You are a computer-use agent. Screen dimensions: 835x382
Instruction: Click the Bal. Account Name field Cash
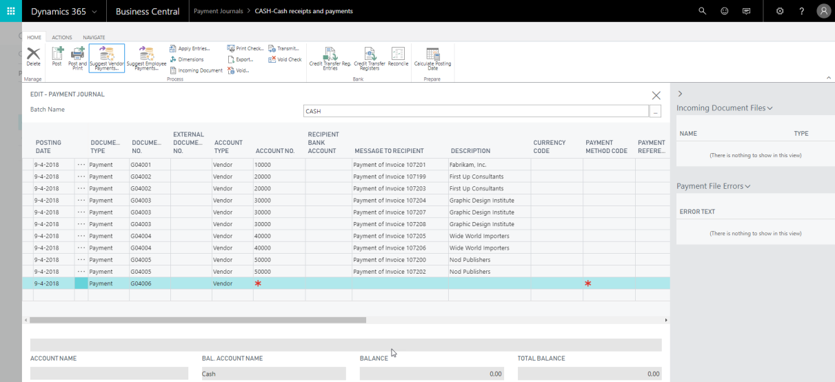[274, 374]
